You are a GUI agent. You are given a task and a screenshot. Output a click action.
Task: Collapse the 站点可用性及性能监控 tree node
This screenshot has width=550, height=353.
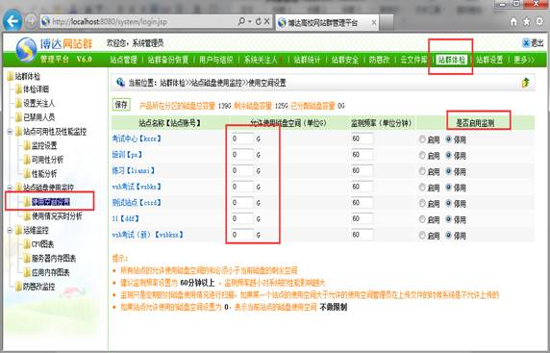[10, 132]
